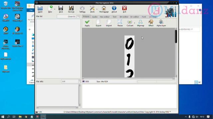
Task: Import a texture image
Action: (109, 23)
